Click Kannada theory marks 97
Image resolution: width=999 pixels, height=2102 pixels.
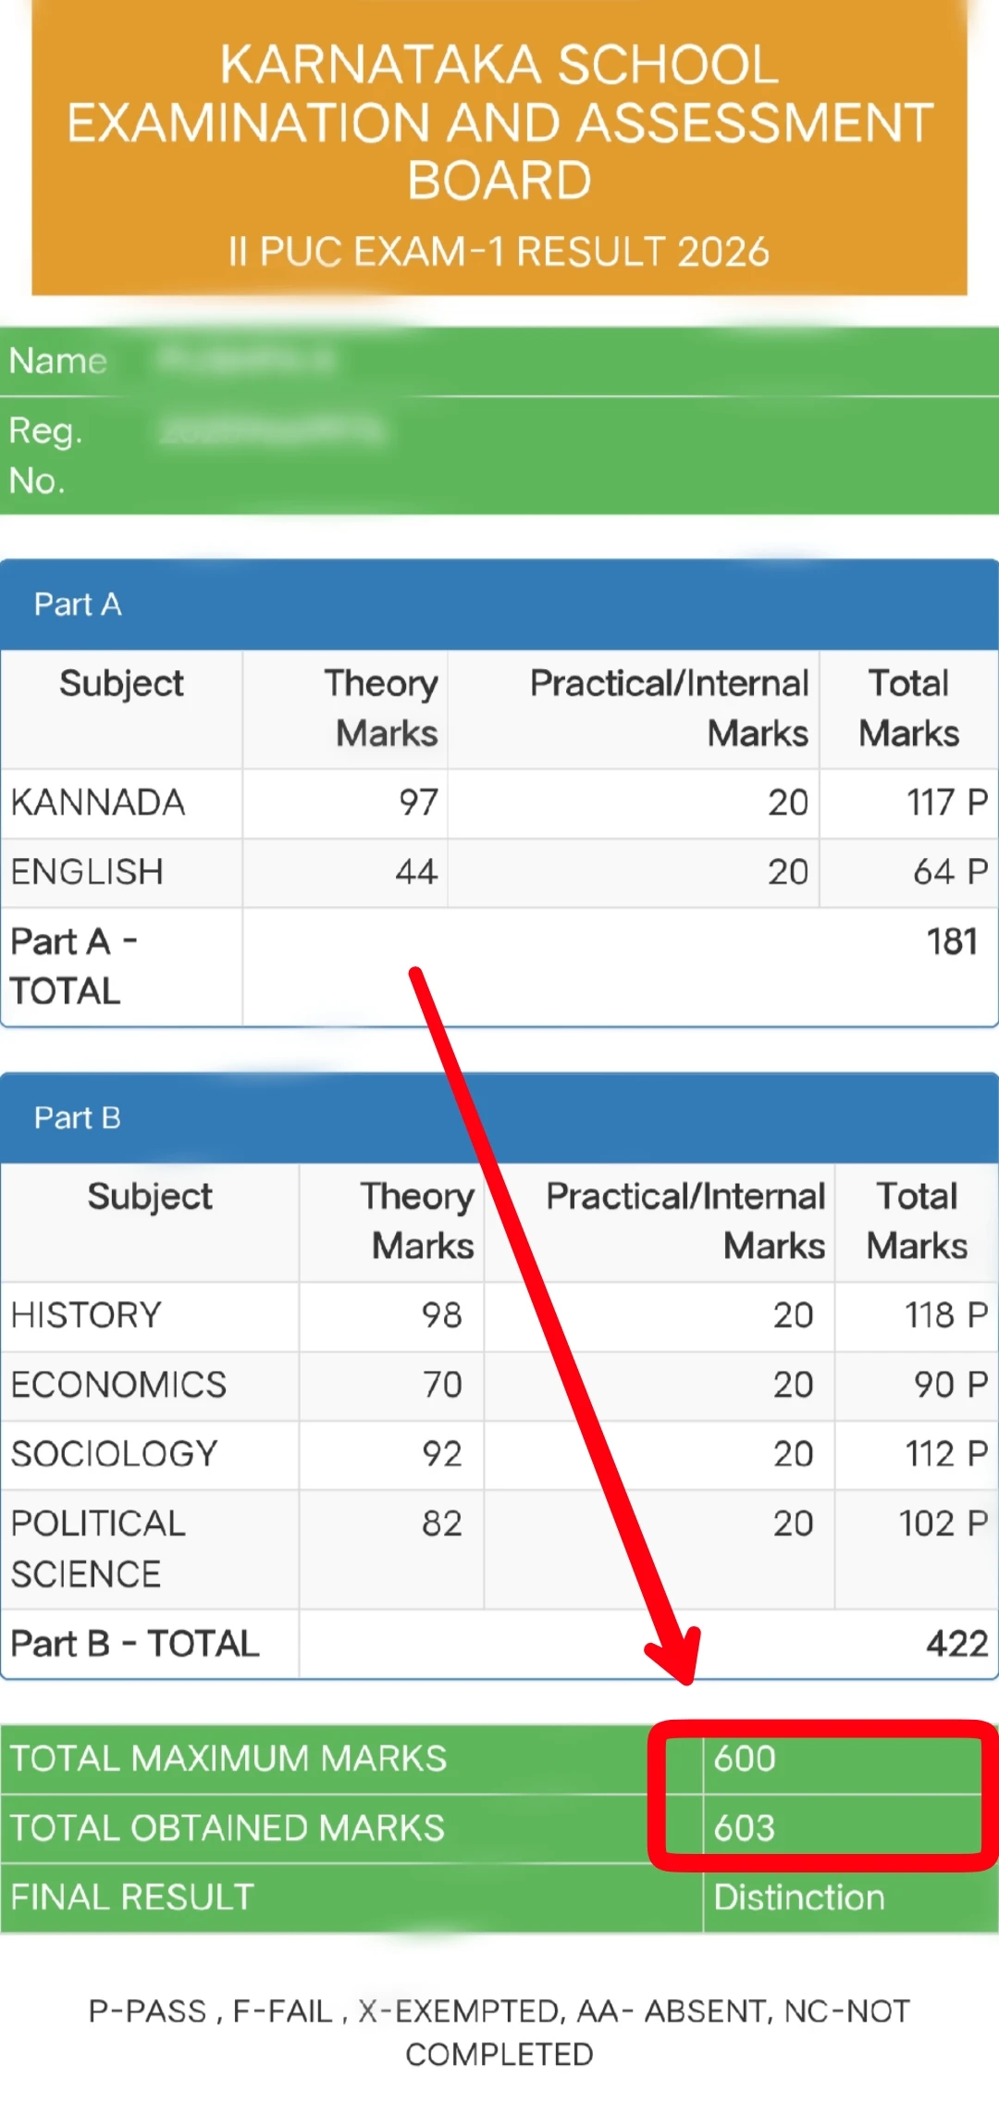tap(419, 802)
